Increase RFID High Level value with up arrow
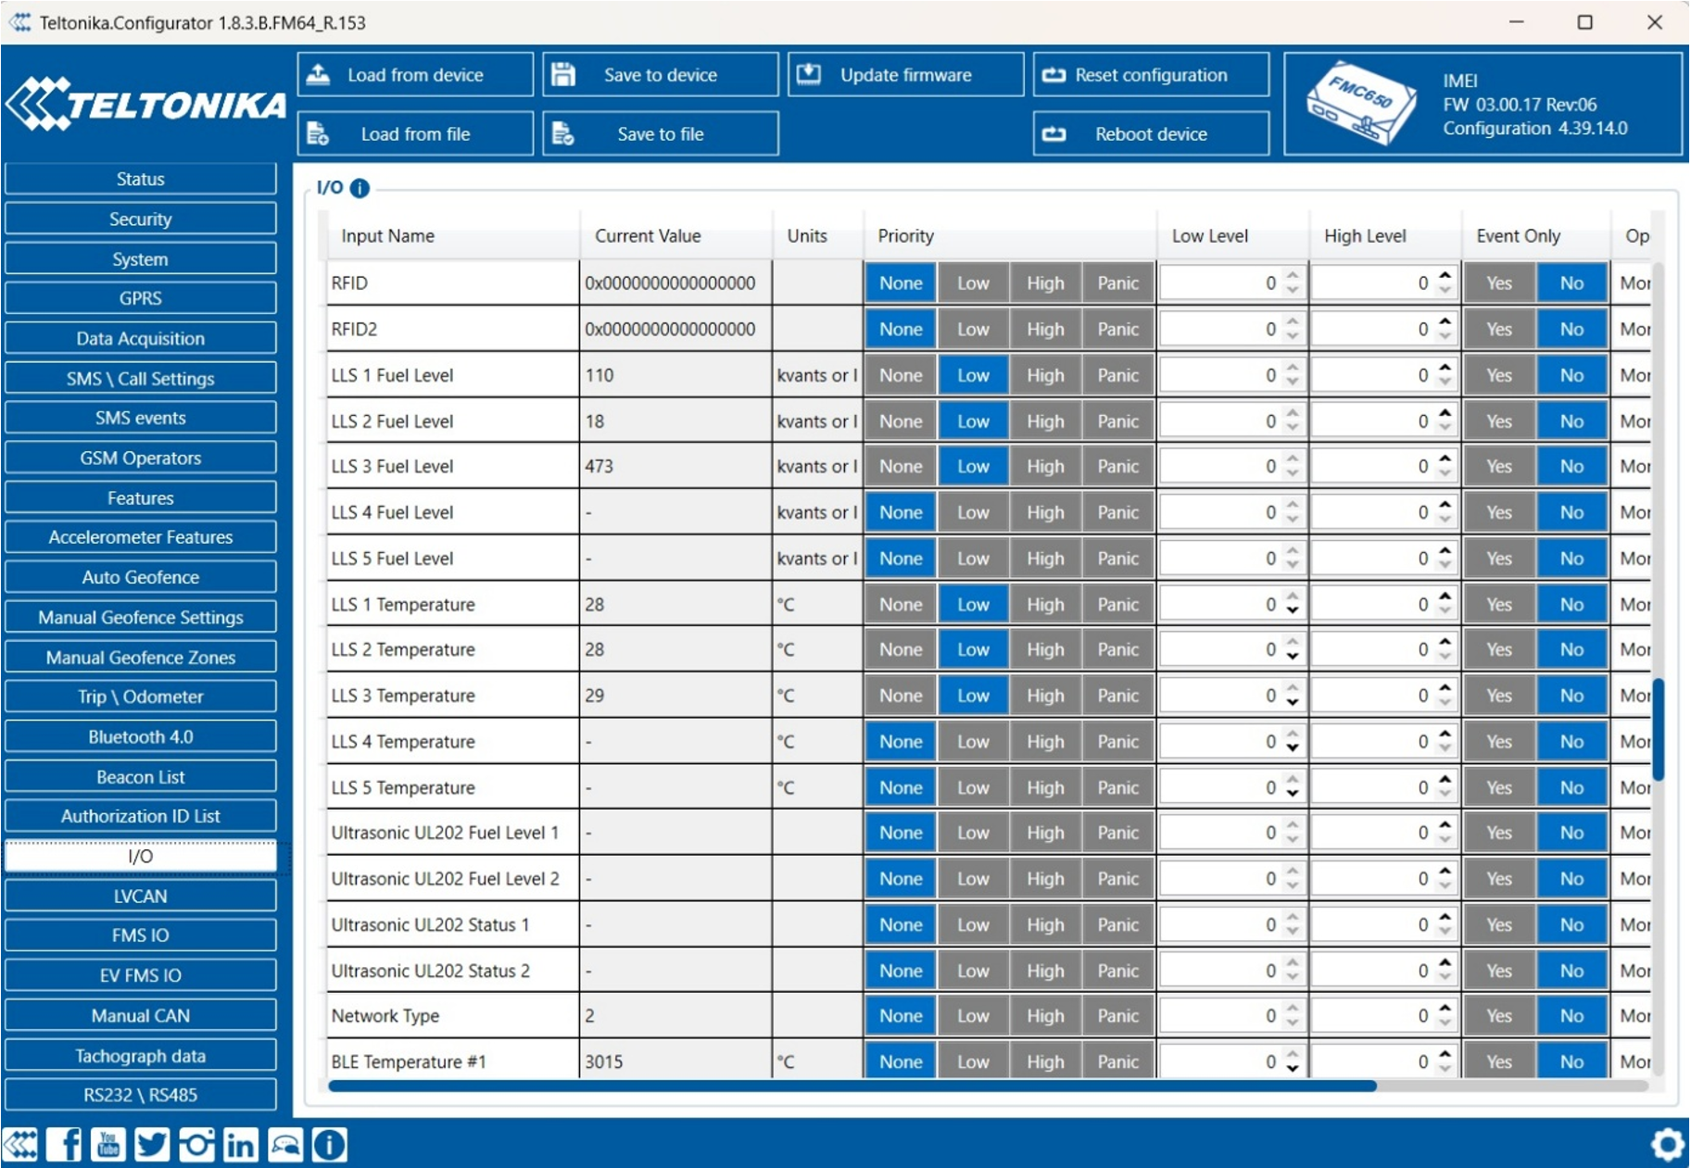1691x1168 pixels. (x=1445, y=276)
